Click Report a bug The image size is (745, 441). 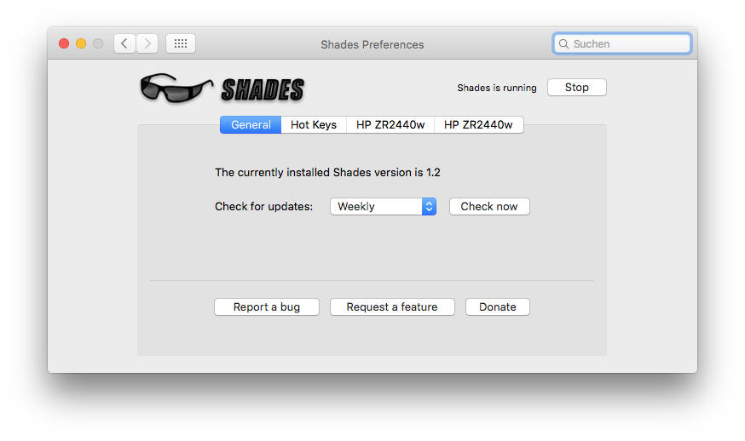pos(267,307)
